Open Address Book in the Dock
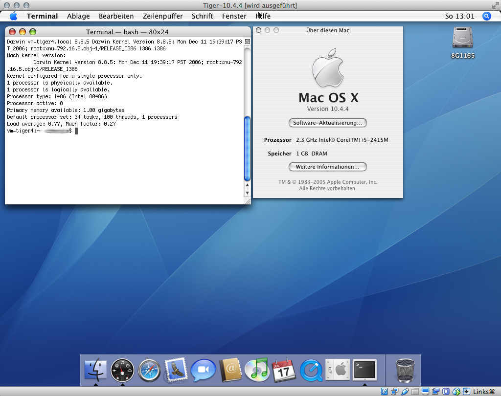The image size is (501, 396). tap(230, 370)
